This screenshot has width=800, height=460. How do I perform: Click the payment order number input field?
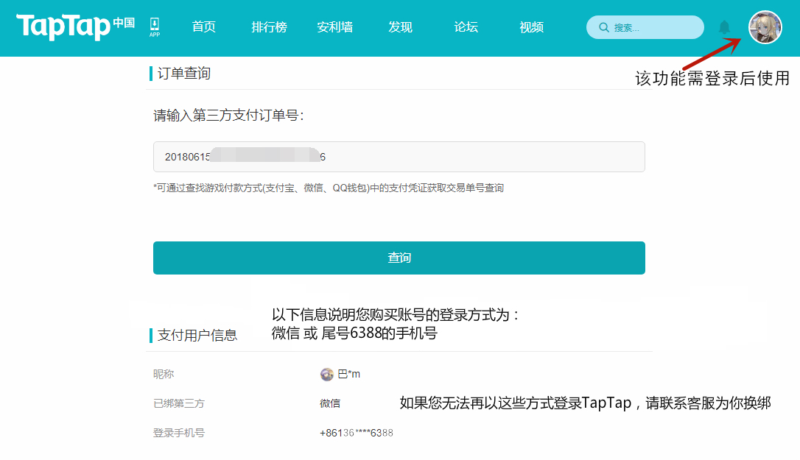[x=399, y=157]
